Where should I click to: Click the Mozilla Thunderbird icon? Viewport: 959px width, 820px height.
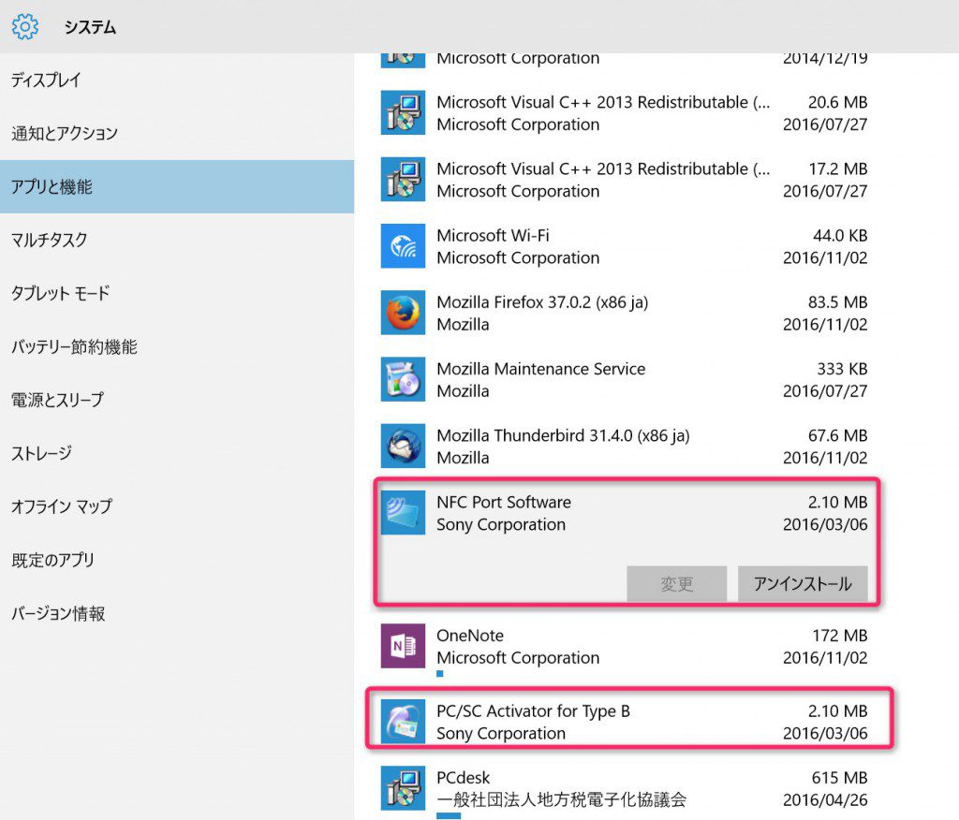coord(403,446)
